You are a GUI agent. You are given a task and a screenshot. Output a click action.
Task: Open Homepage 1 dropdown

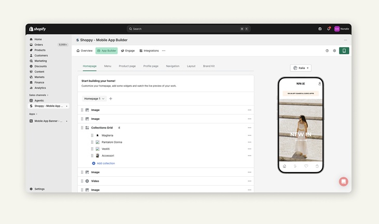click(94, 99)
